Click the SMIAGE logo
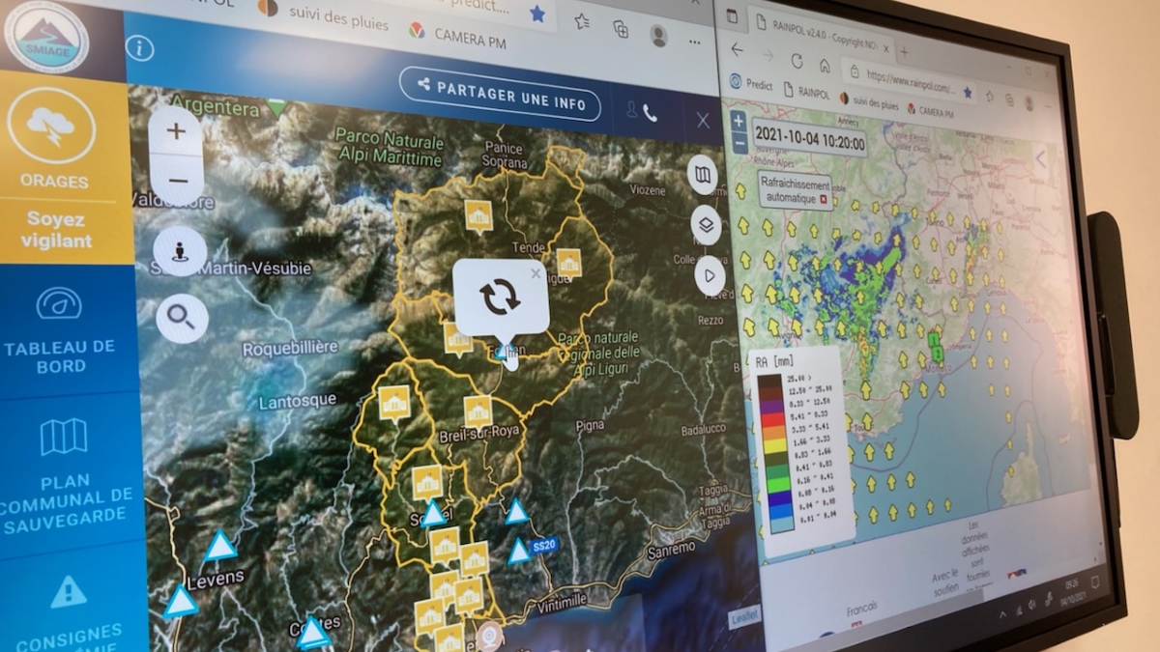This screenshot has height=652, width=1160. (46, 36)
